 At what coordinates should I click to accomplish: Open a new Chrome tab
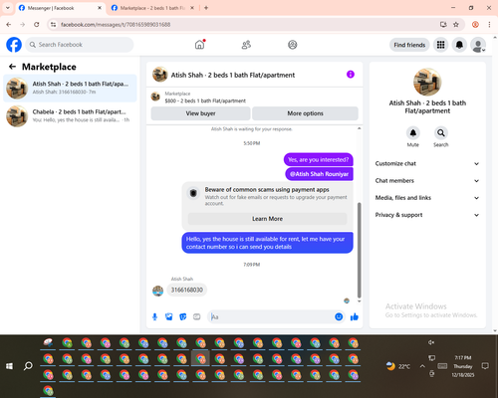[206, 8]
